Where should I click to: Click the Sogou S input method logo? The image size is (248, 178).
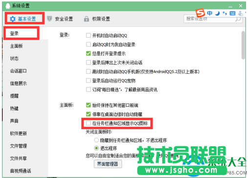point(200,13)
